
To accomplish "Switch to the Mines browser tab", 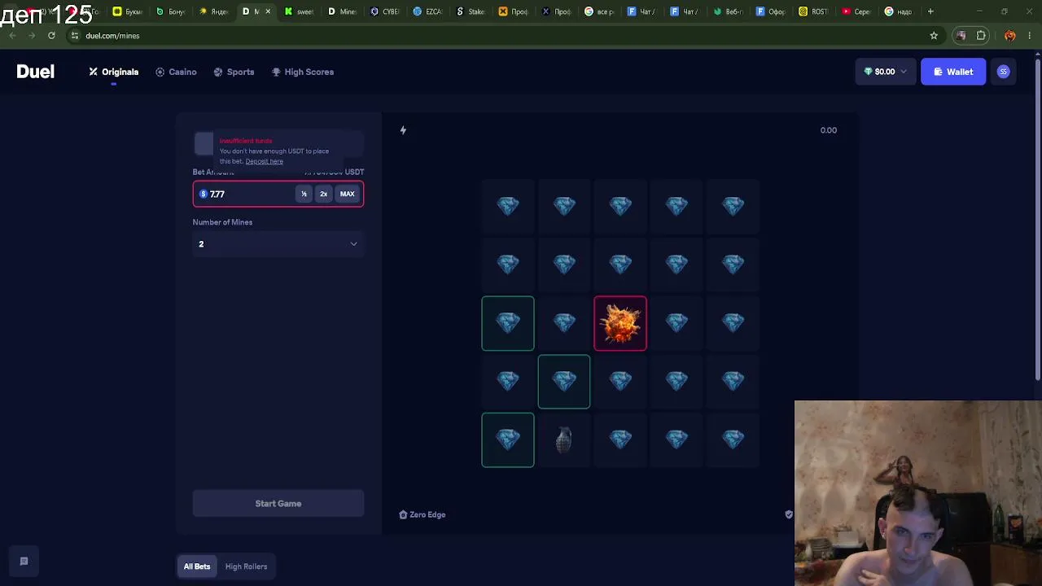I will point(342,11).
